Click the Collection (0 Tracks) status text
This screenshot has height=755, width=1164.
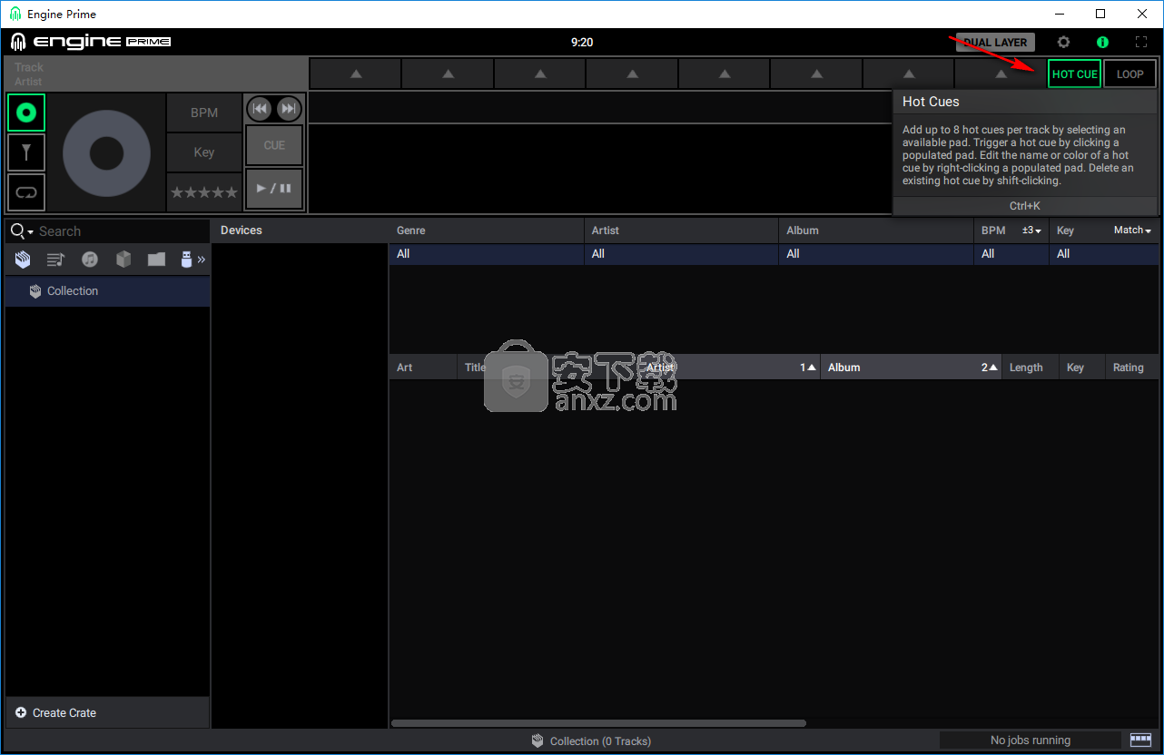pos(600,741)
